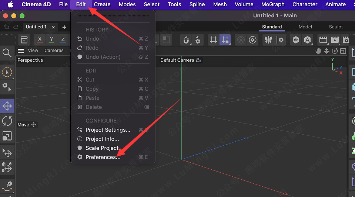Open the viewport search magnifier tool

pos(7,53)
